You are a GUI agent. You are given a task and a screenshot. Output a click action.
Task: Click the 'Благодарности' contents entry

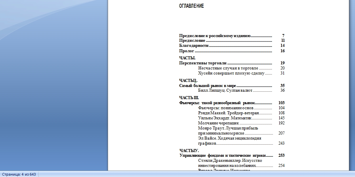[x=194, y=46]
